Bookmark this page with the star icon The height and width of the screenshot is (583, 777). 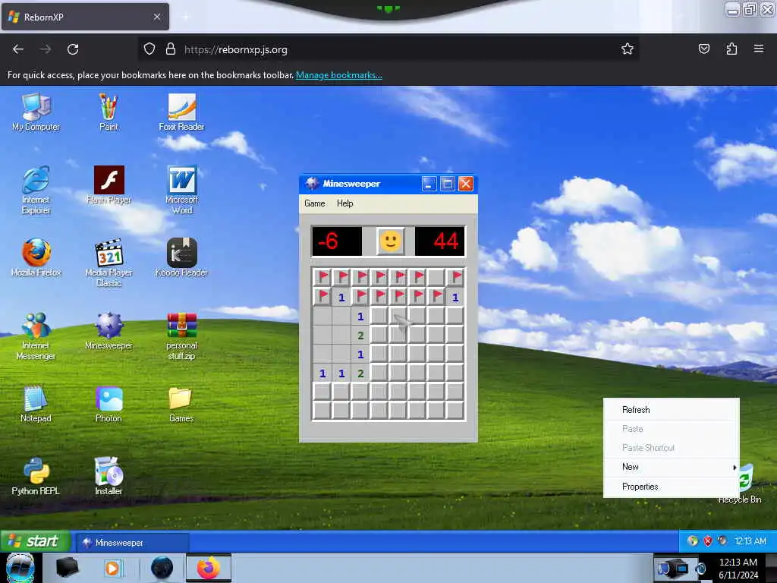coord(628,49)
